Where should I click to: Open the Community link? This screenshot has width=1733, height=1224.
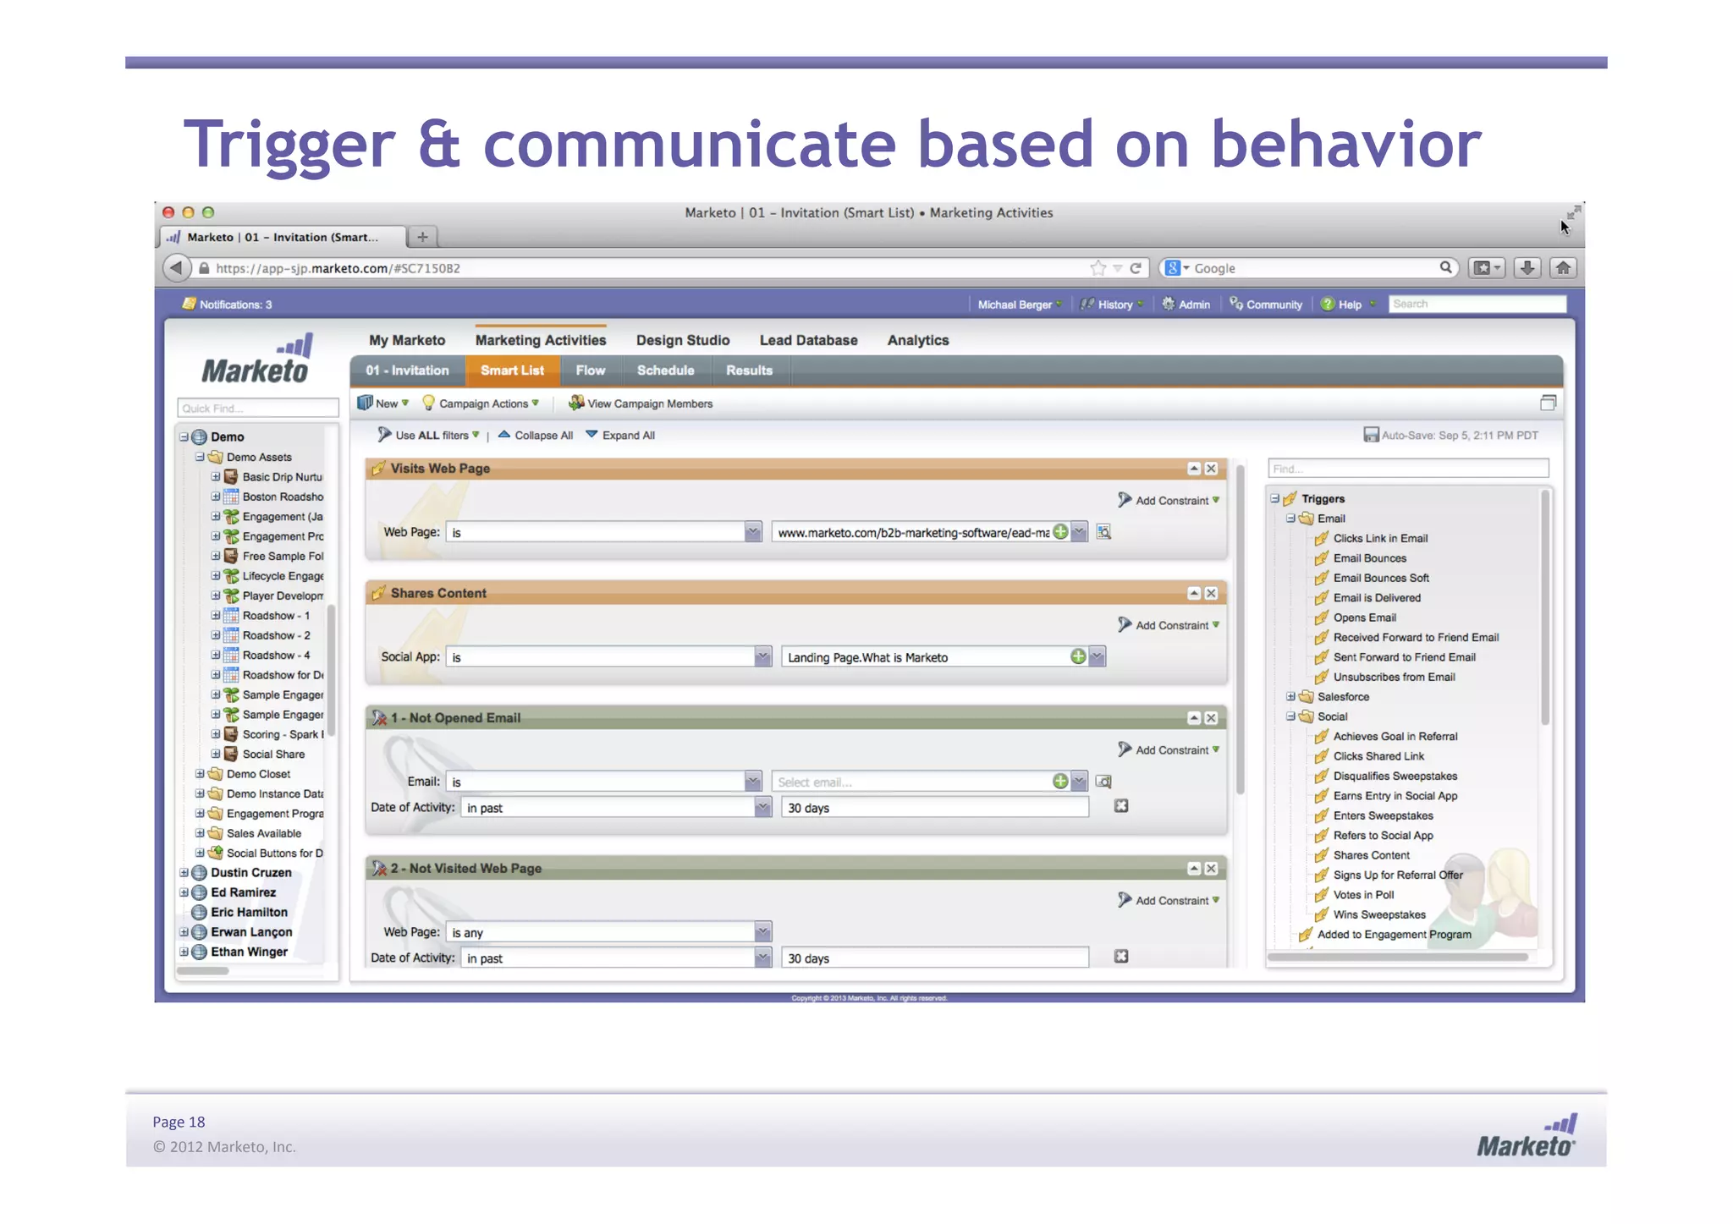[x=1266, y=305]
